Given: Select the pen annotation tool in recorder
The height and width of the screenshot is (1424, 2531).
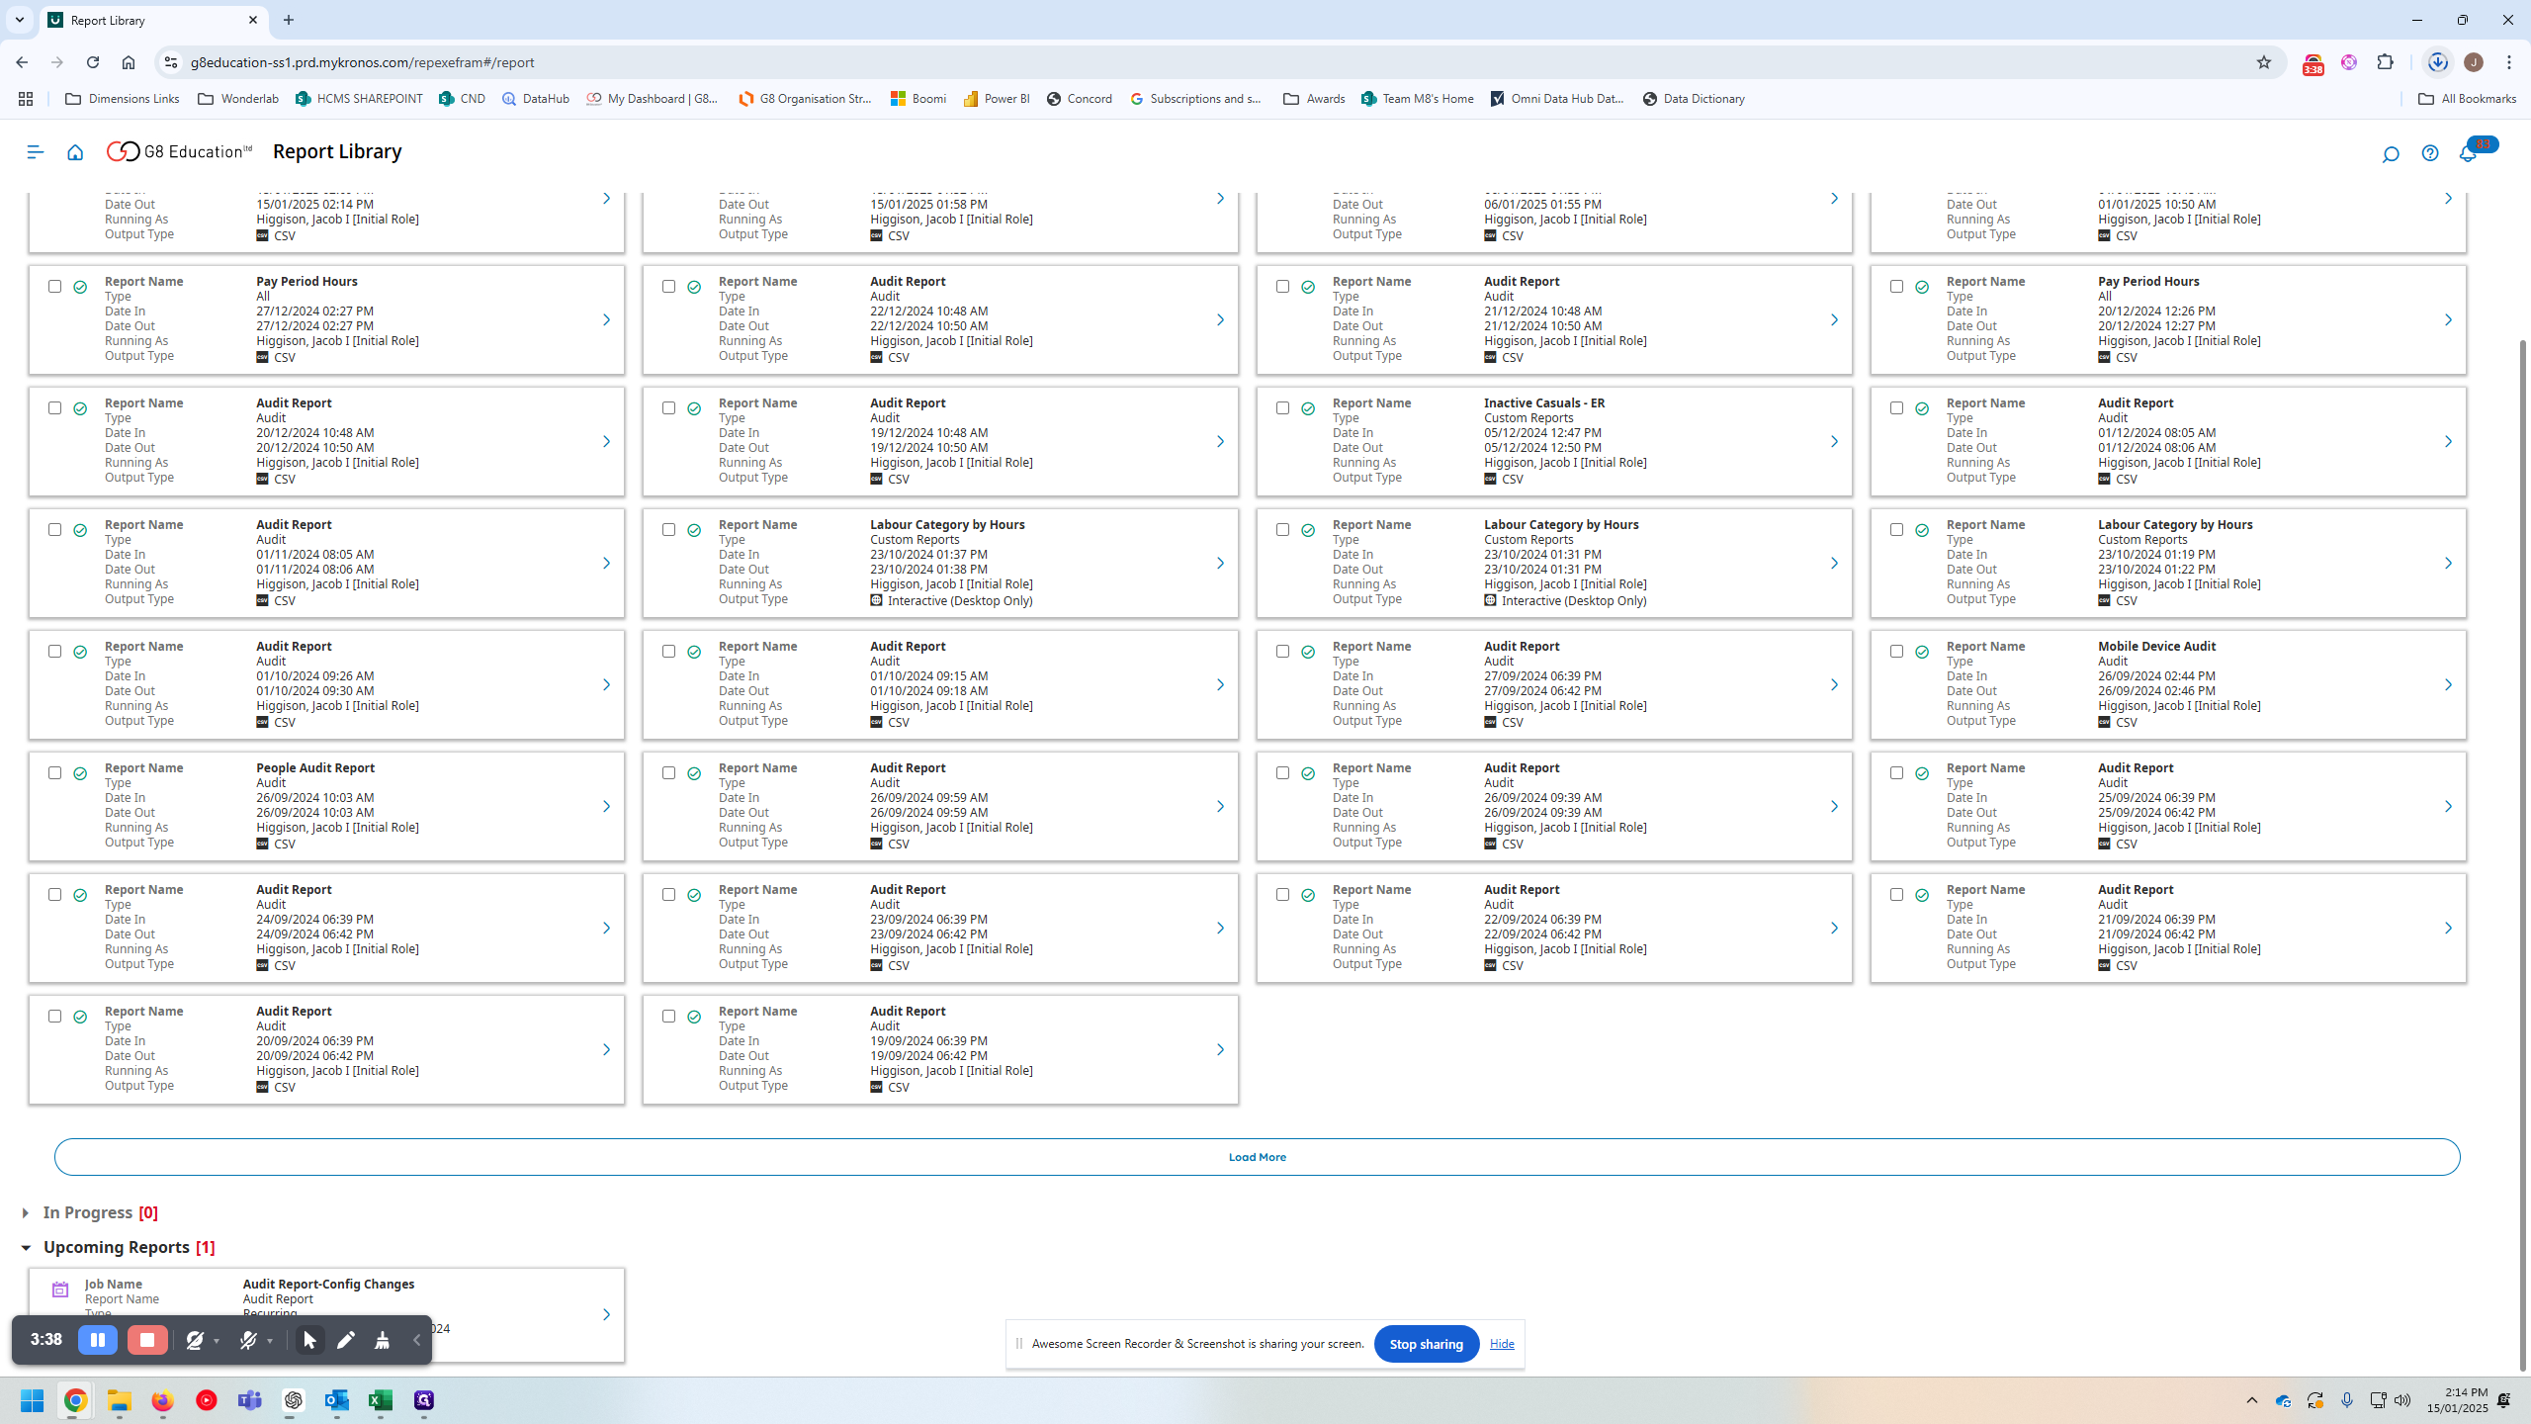Looking at the screenshot, I should pos(345,1340).
